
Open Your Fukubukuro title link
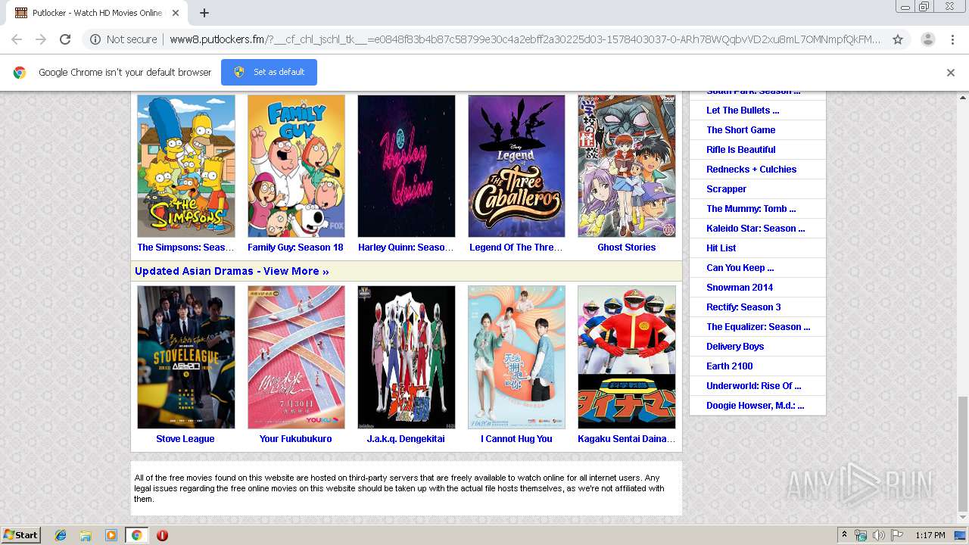(295, 439)
